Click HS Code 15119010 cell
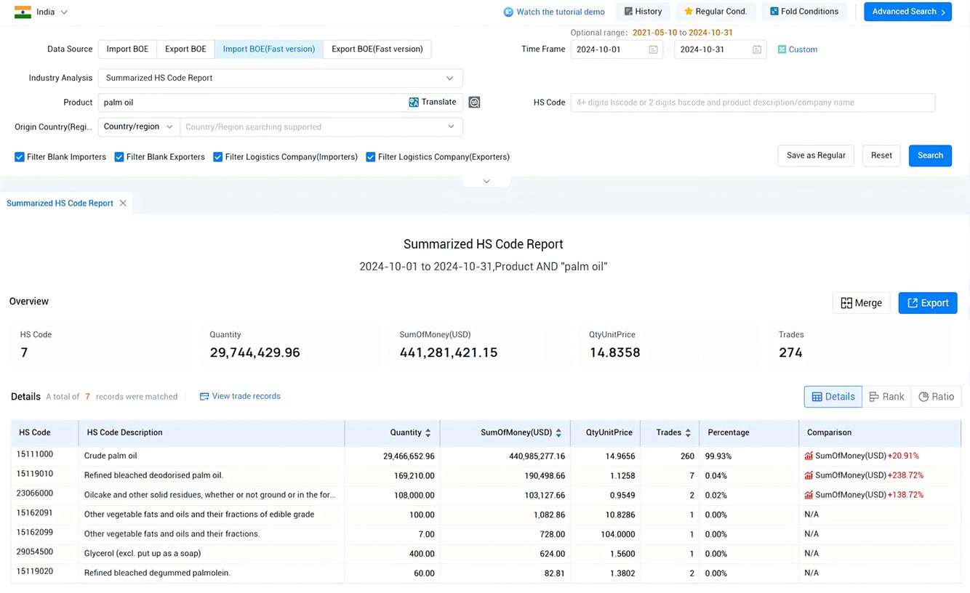The image size is (970, 593). tap(35, 474)
